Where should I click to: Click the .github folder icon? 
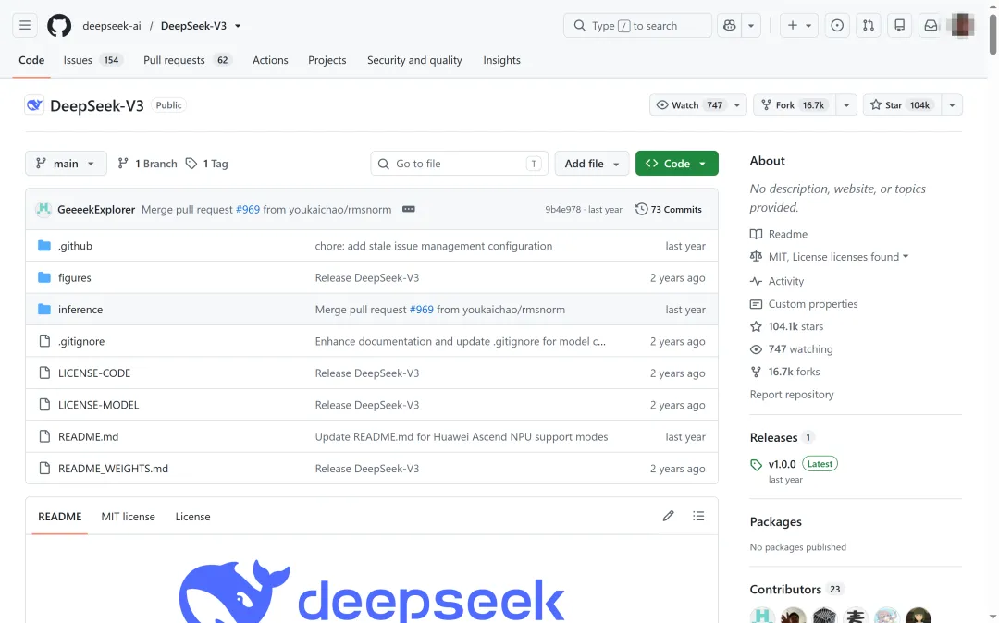tap(44, 246)
